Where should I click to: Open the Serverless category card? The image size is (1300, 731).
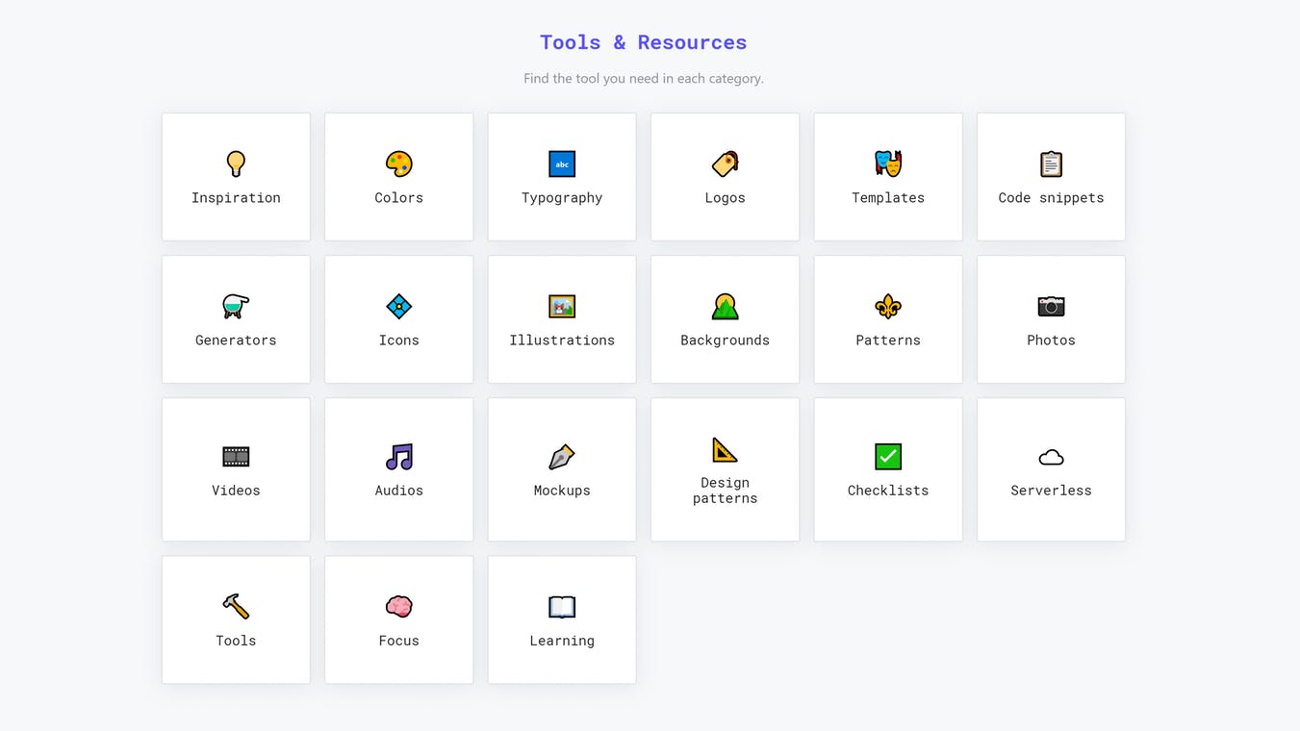(1051, 469)
